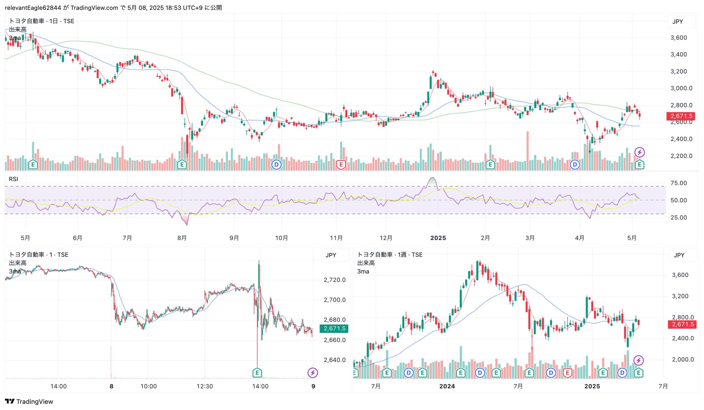Click the 2025 year label on daily time axis
The image size is (704, 410).
pos(438,238)
